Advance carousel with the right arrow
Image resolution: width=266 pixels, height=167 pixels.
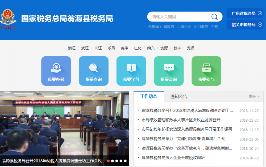pyautogui.click(x=124, y=124)
